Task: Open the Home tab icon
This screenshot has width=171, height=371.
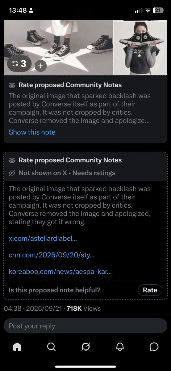Action: tap(17, 347)
